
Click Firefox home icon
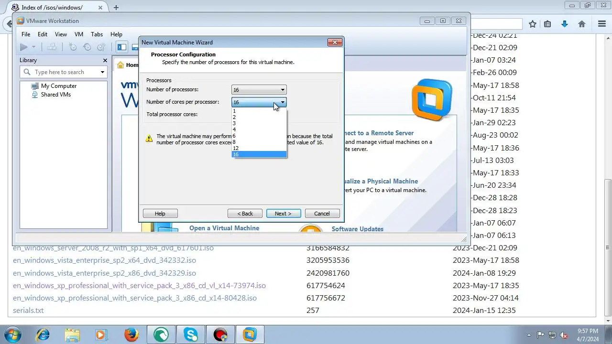point(582,24)
